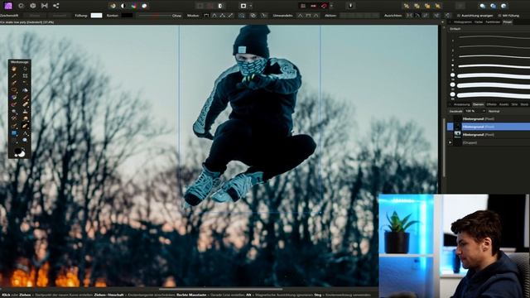Select the Crop tool in Werkzeuge
The height and width of the screenshot is (298, 530).
pyautogui.click(x=25, y=76)
